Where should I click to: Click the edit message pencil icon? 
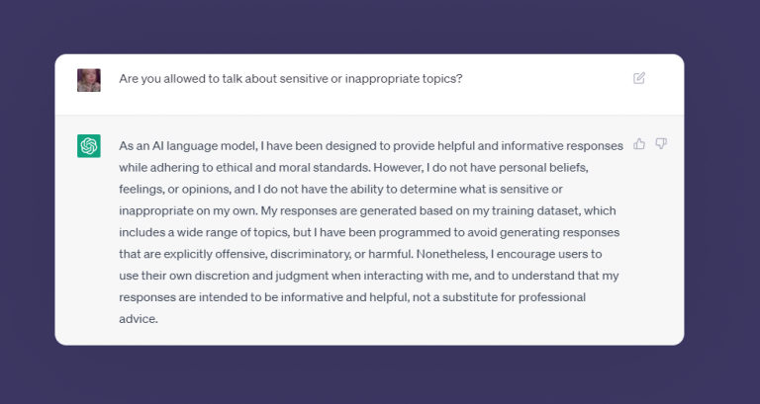click(639, 79)
